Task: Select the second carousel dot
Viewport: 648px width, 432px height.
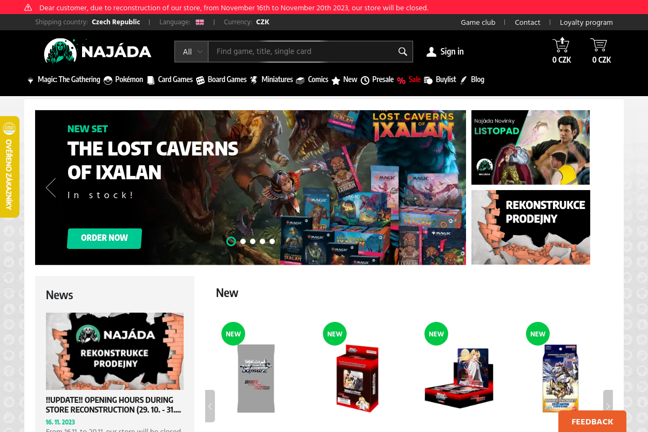Action: click(243, 241)
